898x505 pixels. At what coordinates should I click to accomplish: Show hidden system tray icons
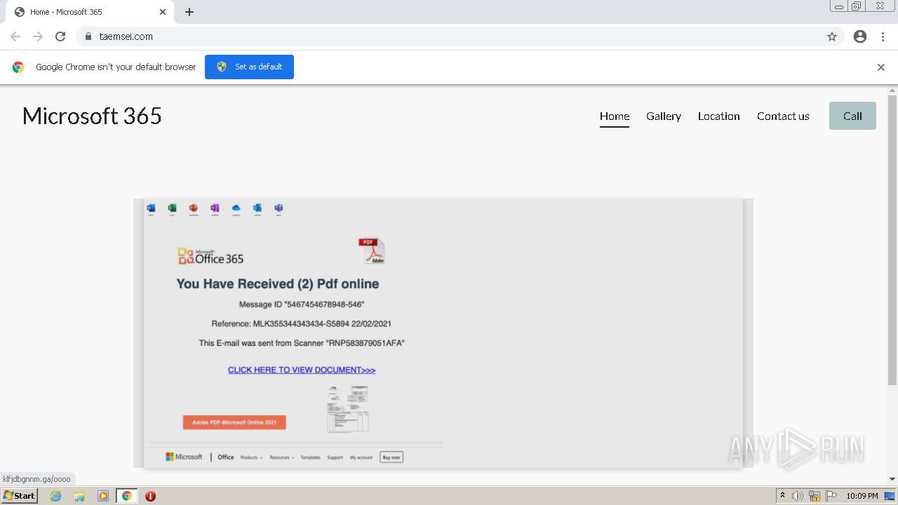(x=783, y=496)
